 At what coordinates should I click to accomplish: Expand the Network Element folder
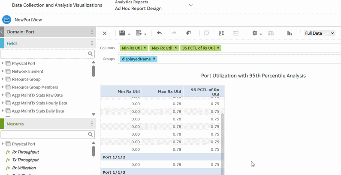[3, 71]
